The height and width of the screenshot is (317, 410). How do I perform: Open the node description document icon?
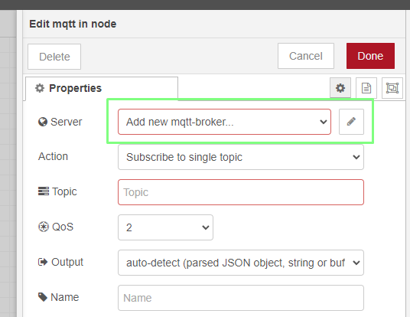point(366,88)
